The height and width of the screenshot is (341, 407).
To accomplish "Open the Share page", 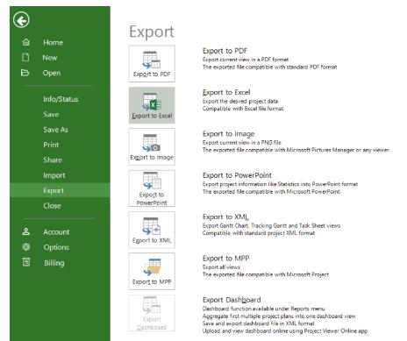I will [53, 160].
